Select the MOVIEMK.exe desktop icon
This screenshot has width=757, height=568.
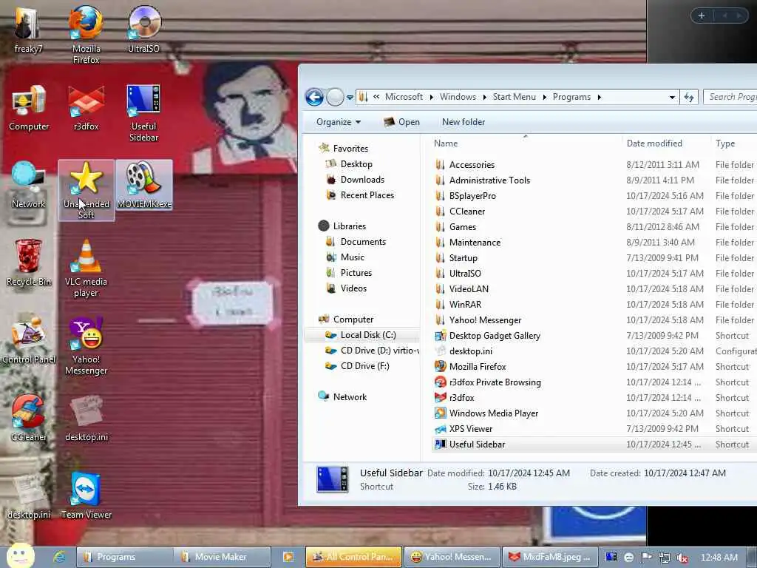click(144, 185)
